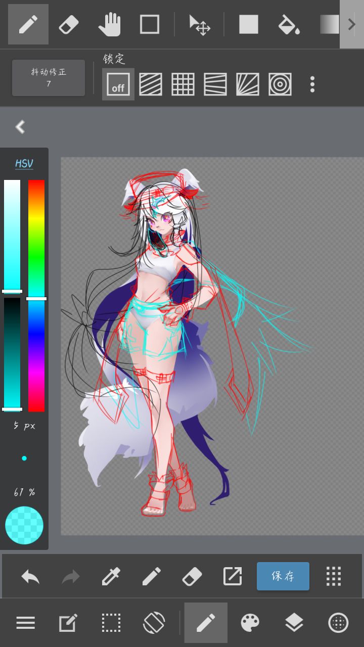Image resolution: width=364 pixels, height=647 pixels.
Task: Select the Bucket fill tool
Action: [x=289, y=24]
